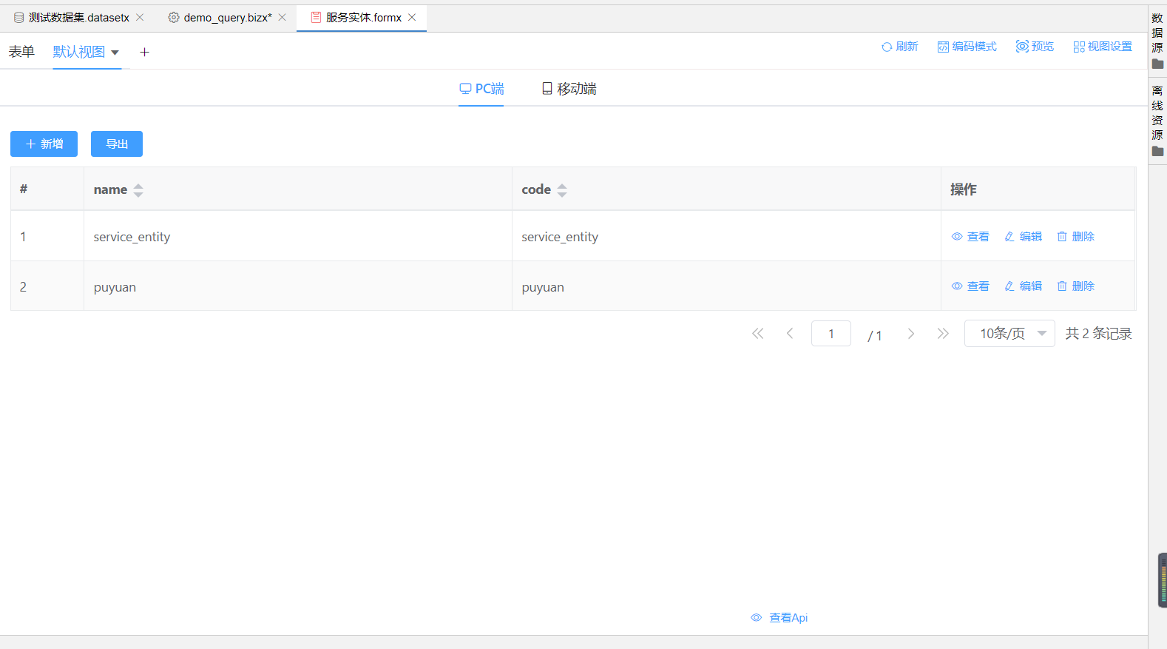This screenshot has width=1167, height=649.
Task: Add a new view with plus icon
Action: coord(145,53)
